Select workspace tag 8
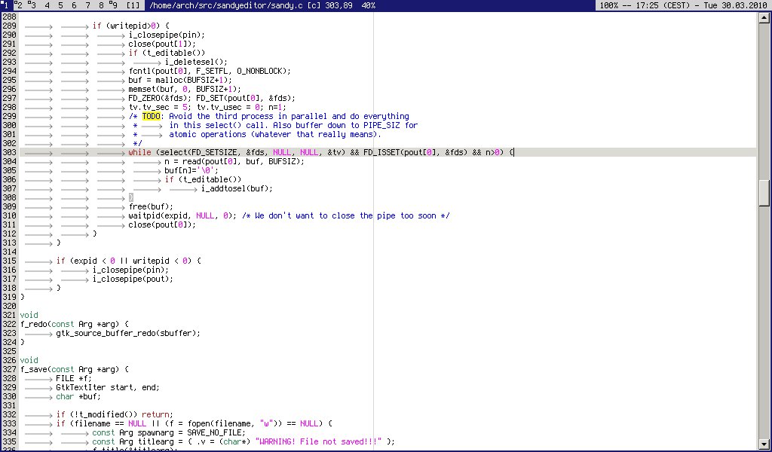The image size is (772, 452). point(100,5)
